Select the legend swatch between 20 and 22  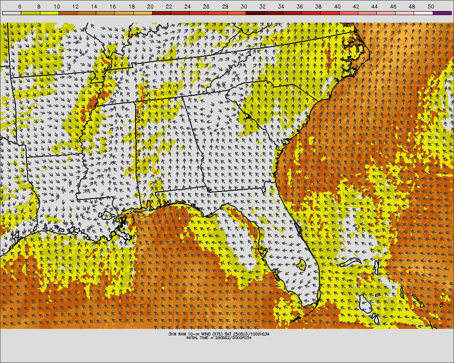point(161,13)
